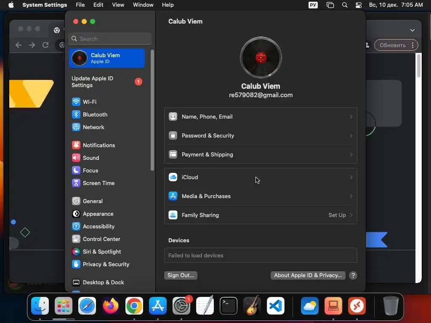Open Media & Purchases row
The image size is (431, 323).
pyautogui.click(x=261, y=196)
